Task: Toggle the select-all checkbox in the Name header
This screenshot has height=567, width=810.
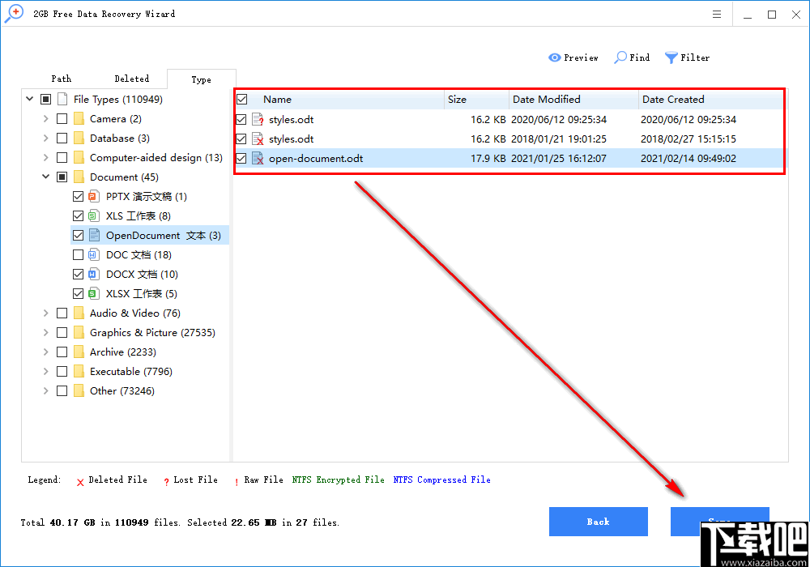Action: pyautogui.click(x=241, y=99)
